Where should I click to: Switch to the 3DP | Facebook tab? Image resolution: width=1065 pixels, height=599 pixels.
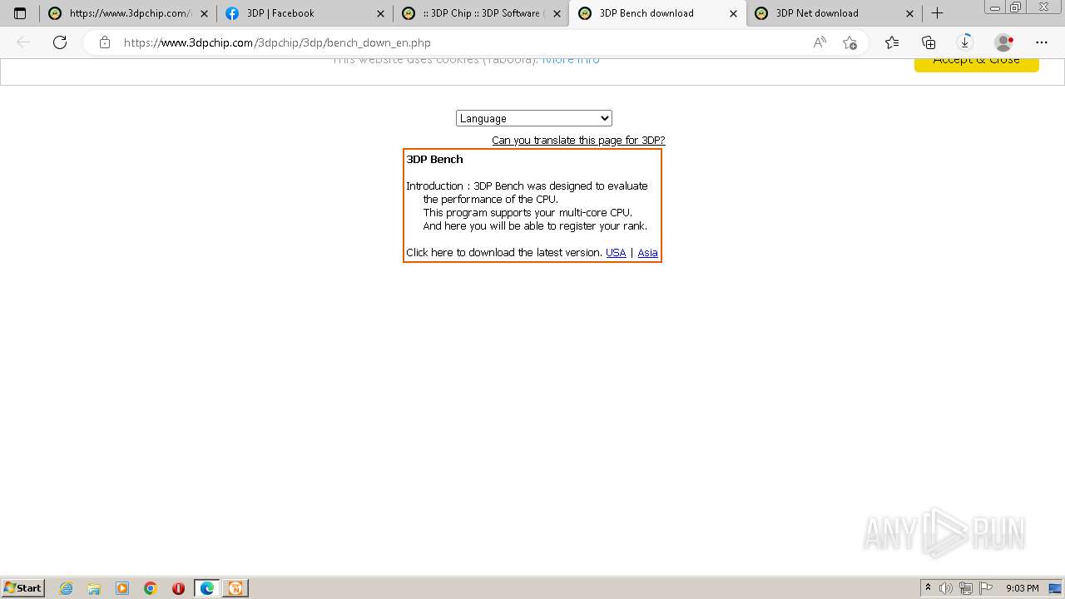304,13
